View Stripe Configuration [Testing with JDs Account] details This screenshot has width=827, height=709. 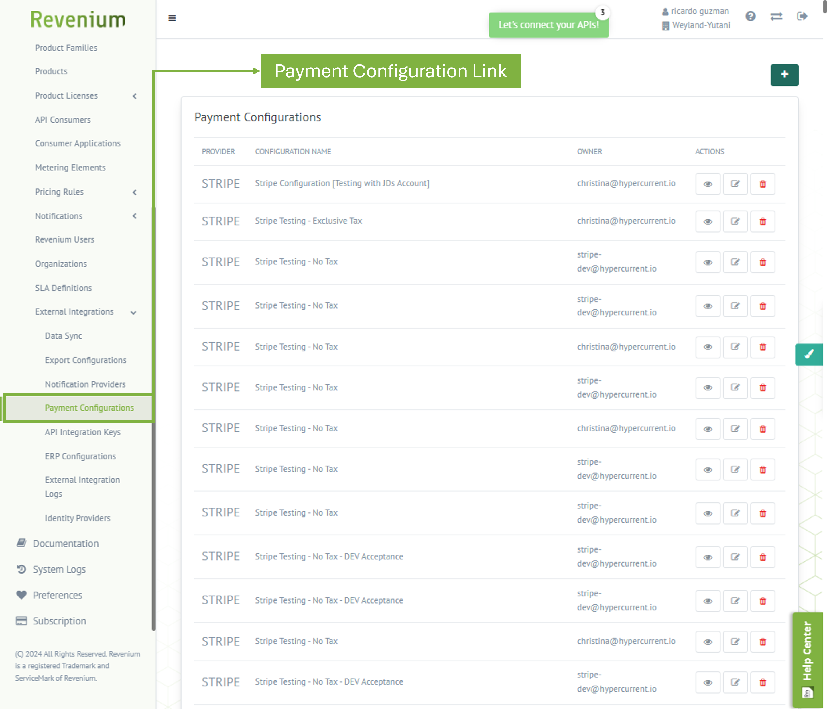[x=708, y=184]
